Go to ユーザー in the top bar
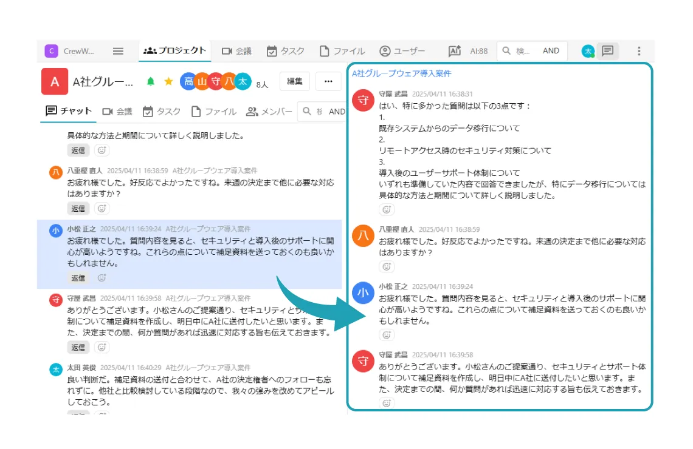 (x=402, y=51)
